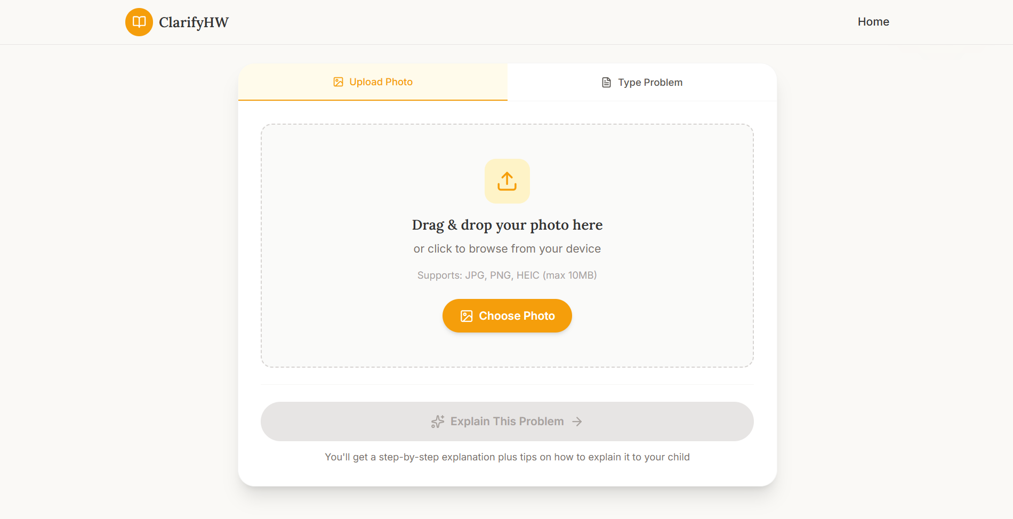Click the blank header area beside Home

click(x=533, y=22)
